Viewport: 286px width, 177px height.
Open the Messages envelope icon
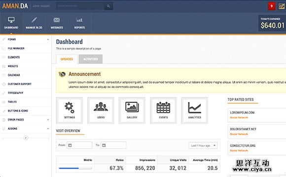pyautogui.click(x=57, y=20)
